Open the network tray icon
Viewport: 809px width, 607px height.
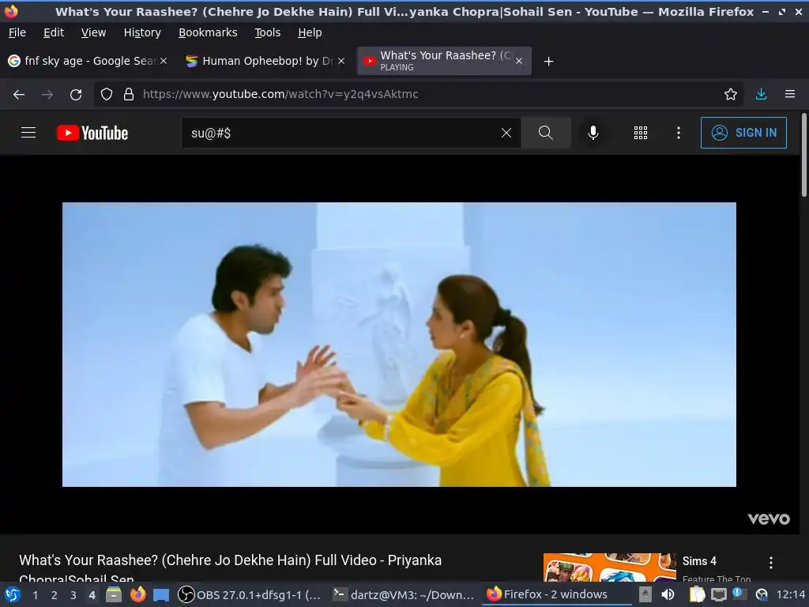[x=718, y=595]
